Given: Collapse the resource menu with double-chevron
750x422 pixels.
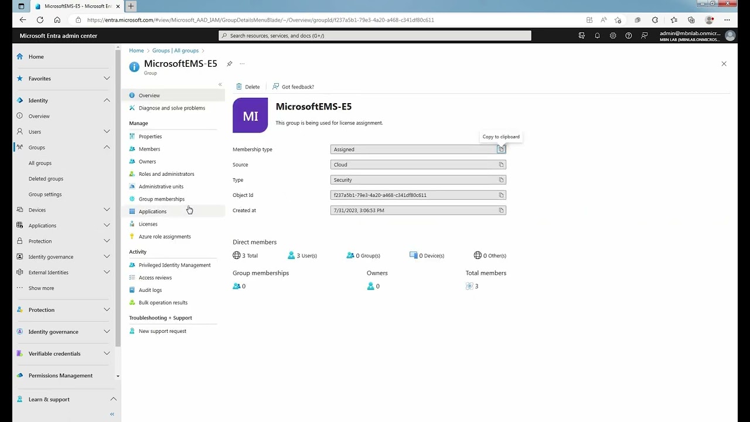Looking at the screenshot, I should click(x=220, y=84).
